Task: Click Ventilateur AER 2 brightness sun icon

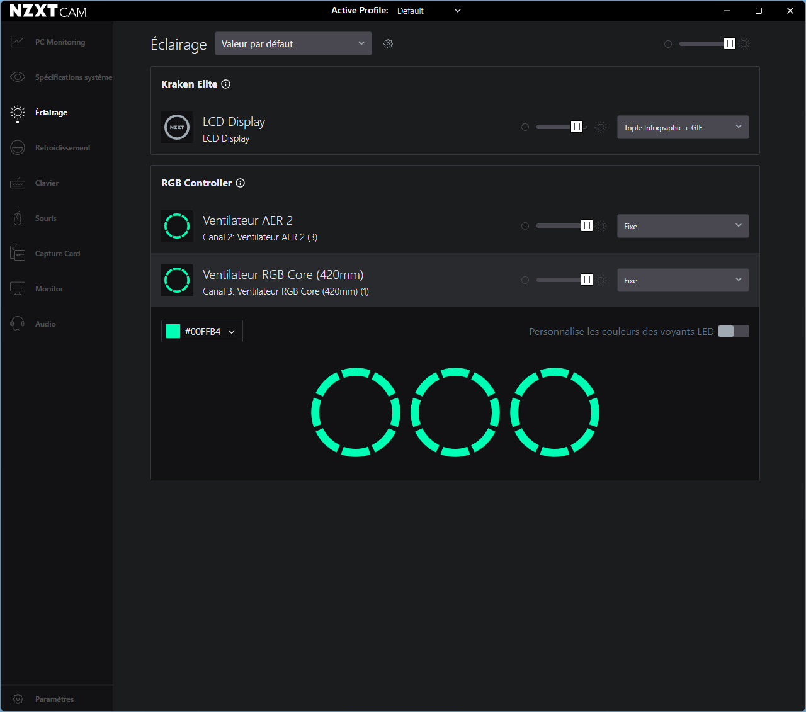Action: (601, 226)
